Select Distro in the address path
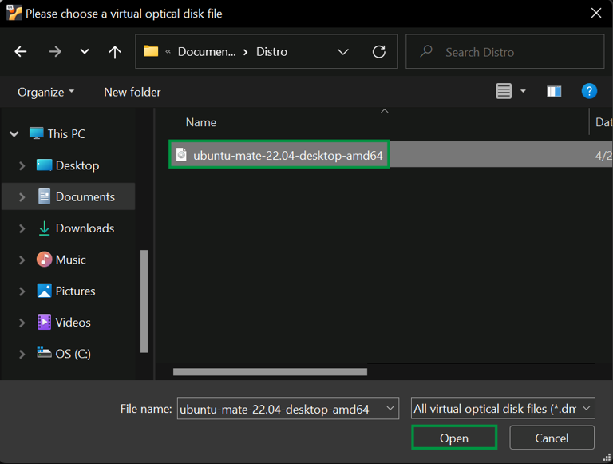This screenshot has width=613, height=464. pos(271,52)
